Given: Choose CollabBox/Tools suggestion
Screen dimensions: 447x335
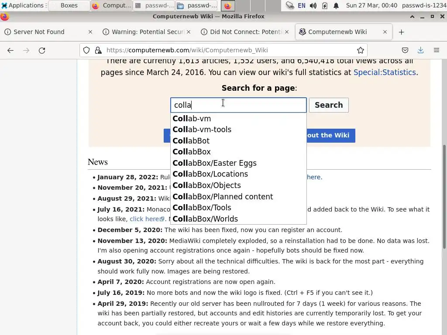Looking at the screenshot, I should (x=239, y=208).
